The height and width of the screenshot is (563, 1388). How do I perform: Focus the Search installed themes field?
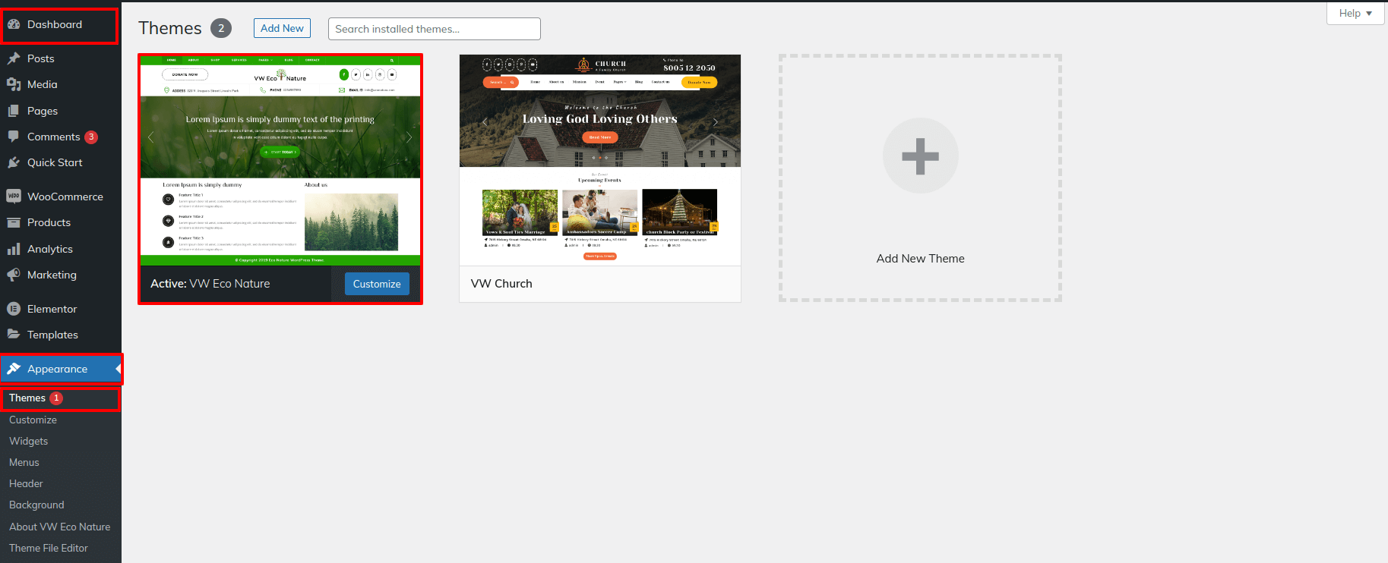pos(435,29)
